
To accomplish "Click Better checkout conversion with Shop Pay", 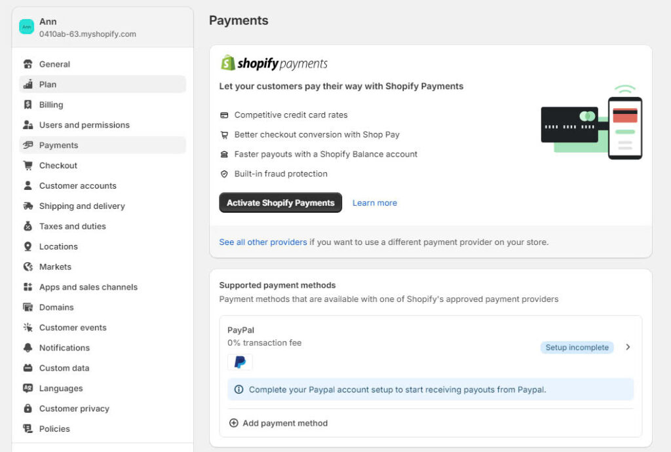I will point(316,135).
